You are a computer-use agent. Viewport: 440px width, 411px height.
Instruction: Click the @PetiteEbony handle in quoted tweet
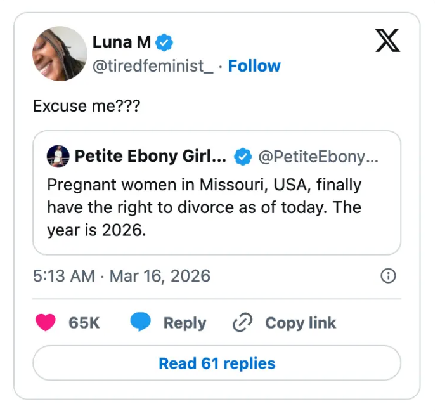pyautogui.click(x=318, y=156)
